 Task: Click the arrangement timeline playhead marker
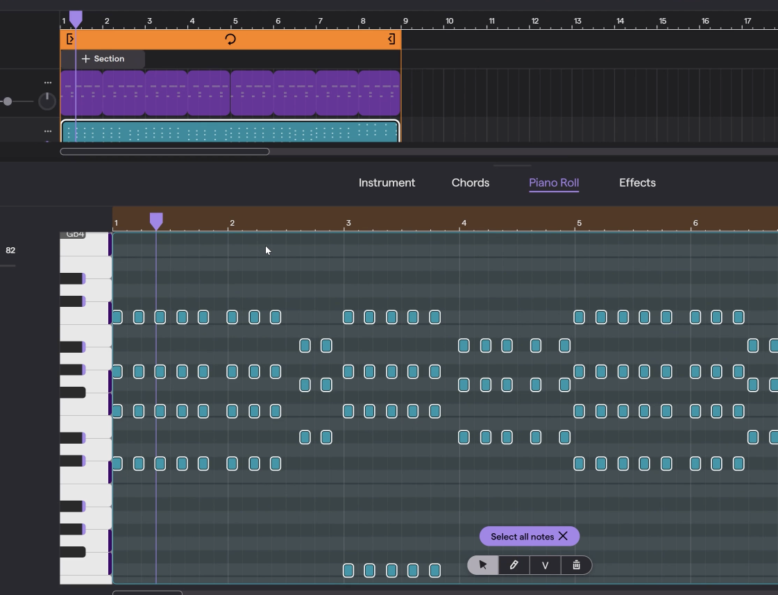click(x=76, y=19)
